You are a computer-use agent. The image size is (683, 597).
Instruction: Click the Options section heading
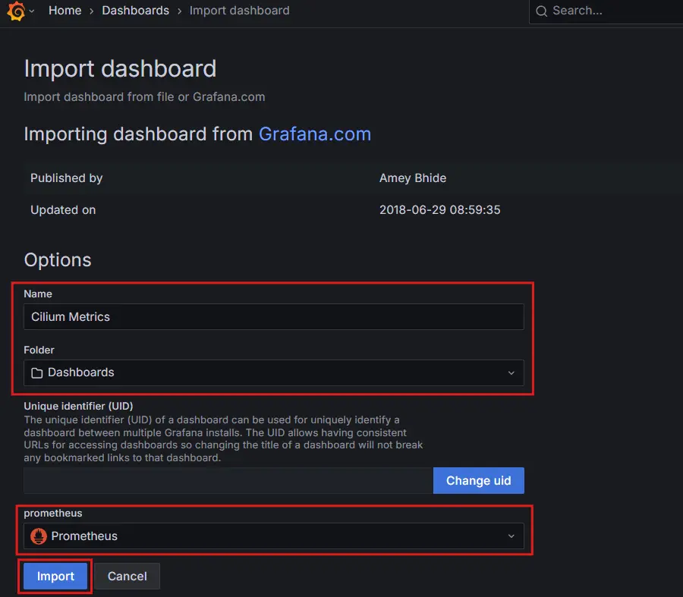click(x=58, y=260)
